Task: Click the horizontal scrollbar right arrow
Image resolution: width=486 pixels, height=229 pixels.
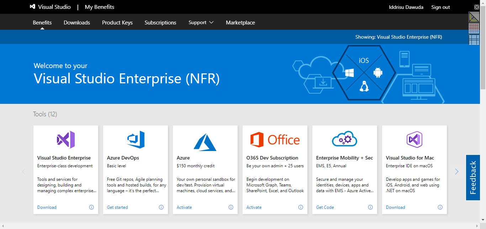Action: click(477, 226)
